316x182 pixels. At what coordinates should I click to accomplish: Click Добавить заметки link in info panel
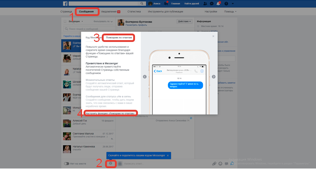click(x=226, y=83)
